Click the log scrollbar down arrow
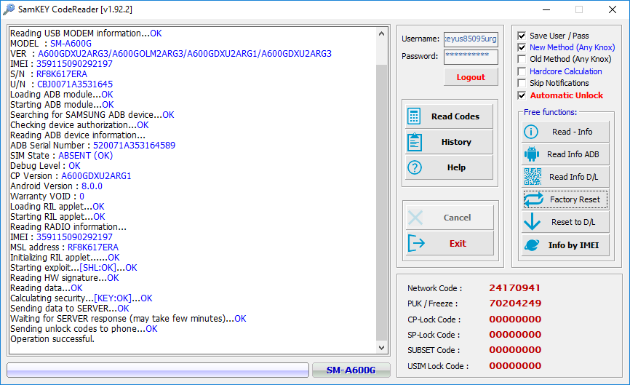Image resolution: width=630 pixels, height=385 pixels. tap(381, 348)
